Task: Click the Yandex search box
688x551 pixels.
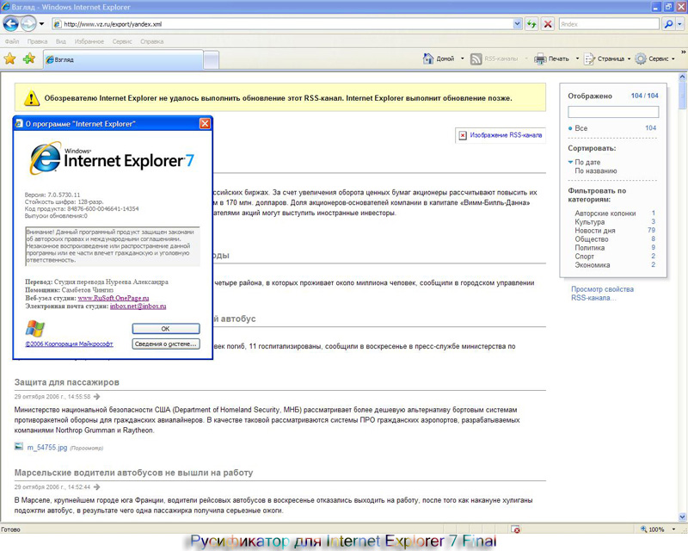Action: tap(609, 24)
